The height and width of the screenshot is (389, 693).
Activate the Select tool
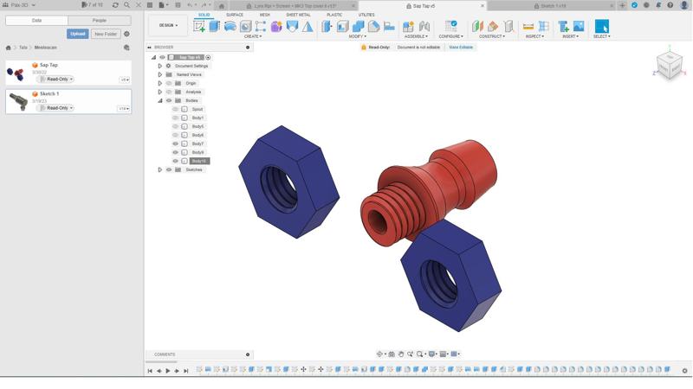click(x=601, y=27)
